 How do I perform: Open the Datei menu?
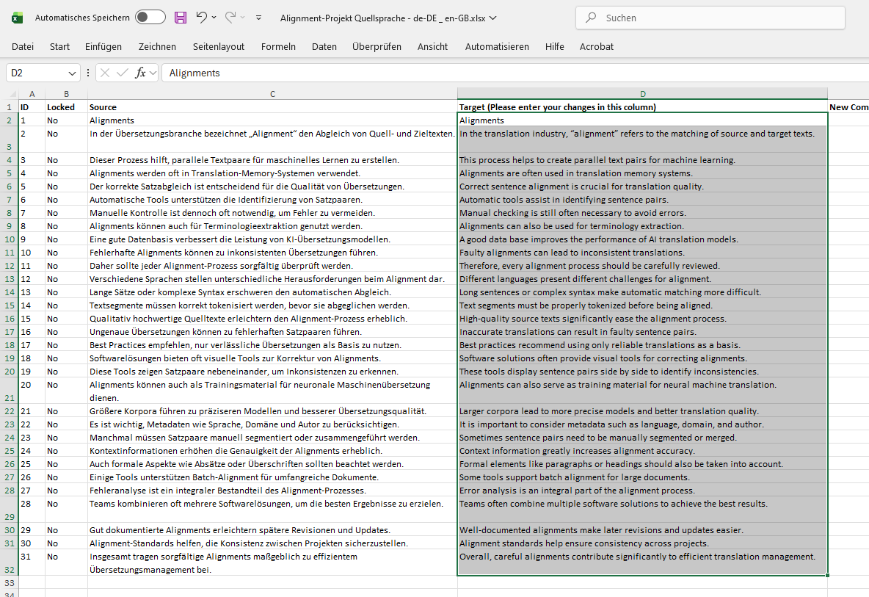pos(23,46)
